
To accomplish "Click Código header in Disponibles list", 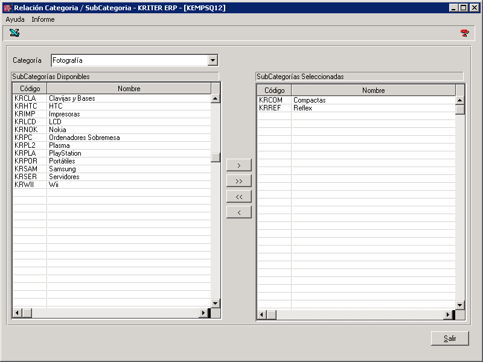I will (30, 89).
